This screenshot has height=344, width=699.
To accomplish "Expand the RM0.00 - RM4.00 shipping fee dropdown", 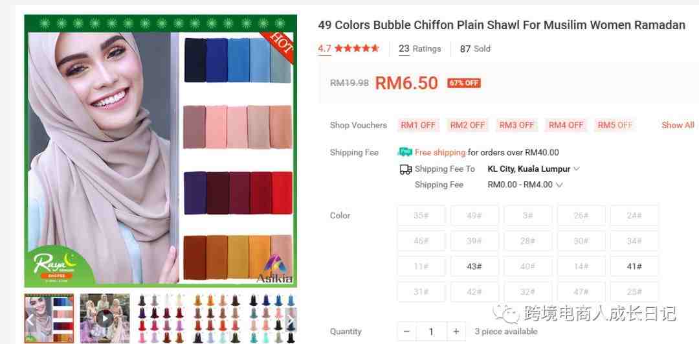I will pos(525,185).
